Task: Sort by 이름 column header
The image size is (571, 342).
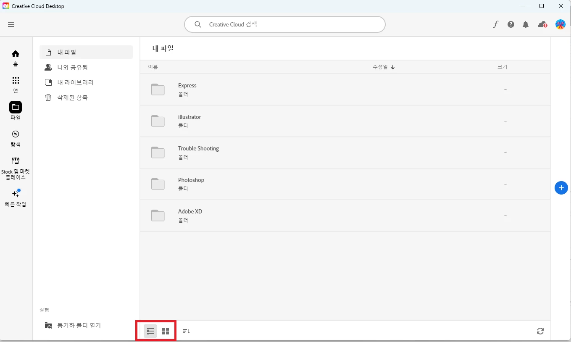Action: point(153,67)
